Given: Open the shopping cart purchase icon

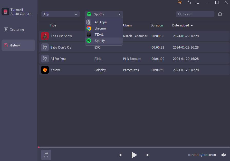Looking at the screenshot, I should (x=180, y=2).
